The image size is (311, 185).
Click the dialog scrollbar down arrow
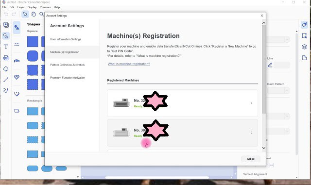coord(264,148)
